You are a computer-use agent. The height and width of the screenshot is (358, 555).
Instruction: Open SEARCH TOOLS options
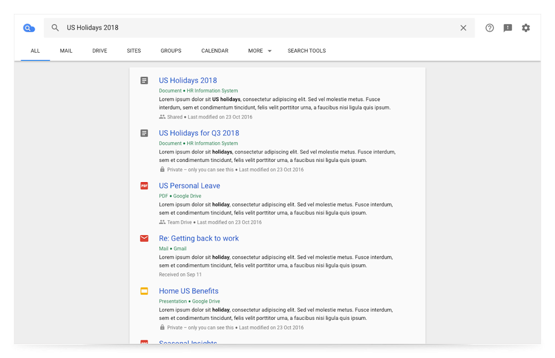(x=306, y=51)
